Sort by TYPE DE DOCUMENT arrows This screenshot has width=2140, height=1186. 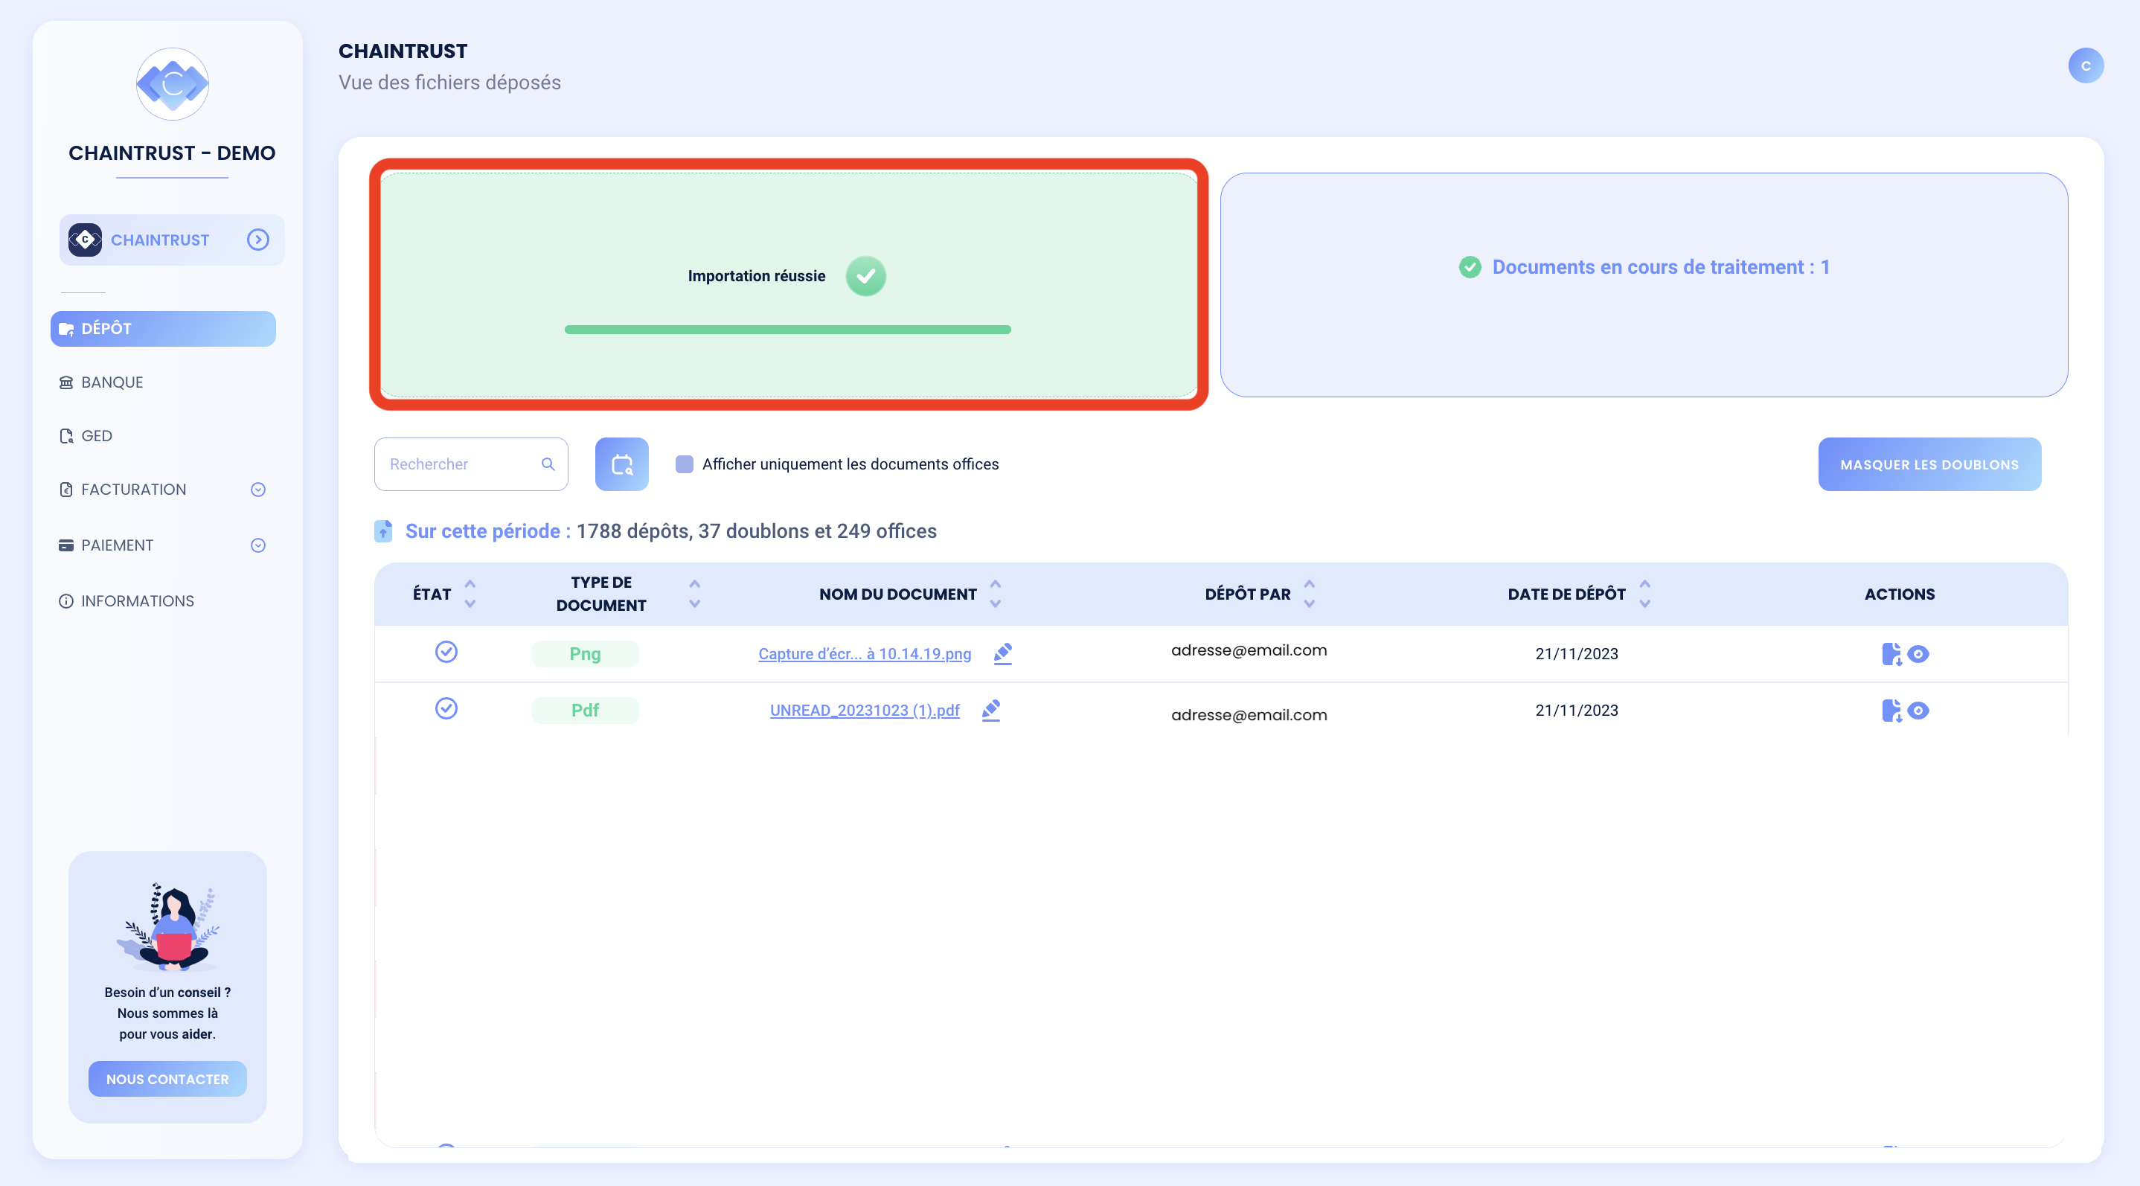(x=694, y=594)
